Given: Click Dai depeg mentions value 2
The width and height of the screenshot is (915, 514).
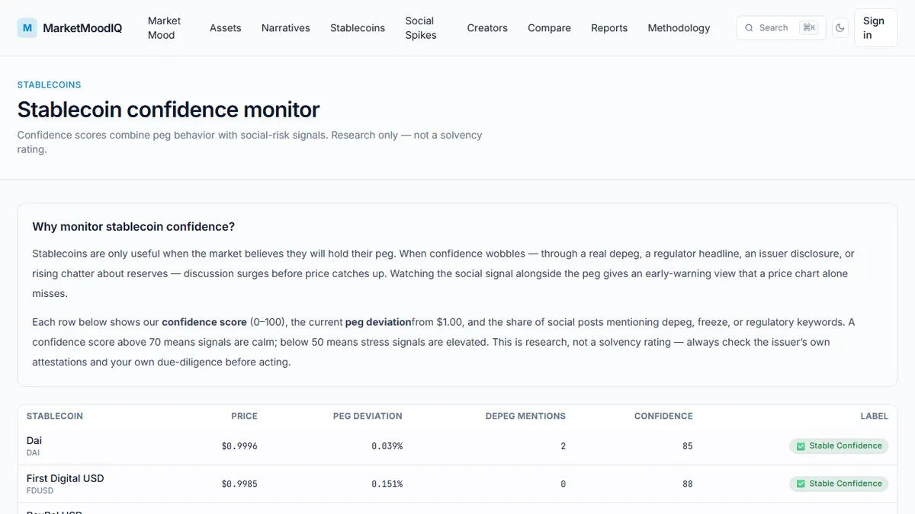Looking at the screenshot, I should coord(563,446).
